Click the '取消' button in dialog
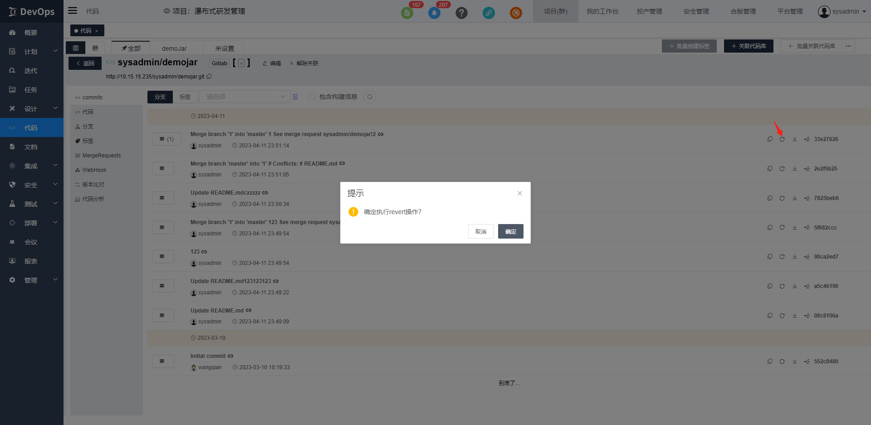The width and height of the screenshot is (871, 425). 480,231
